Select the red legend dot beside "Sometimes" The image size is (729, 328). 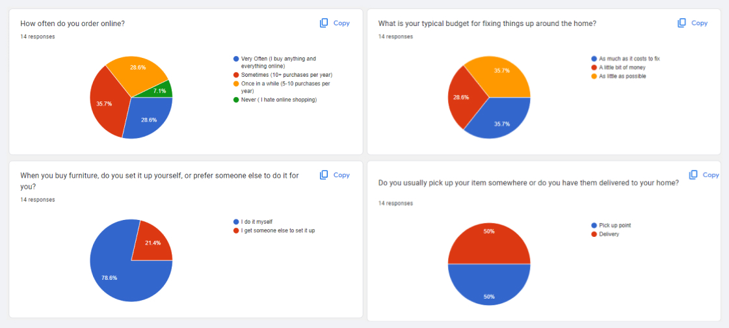pyautogui.click(x=236, y=75)
